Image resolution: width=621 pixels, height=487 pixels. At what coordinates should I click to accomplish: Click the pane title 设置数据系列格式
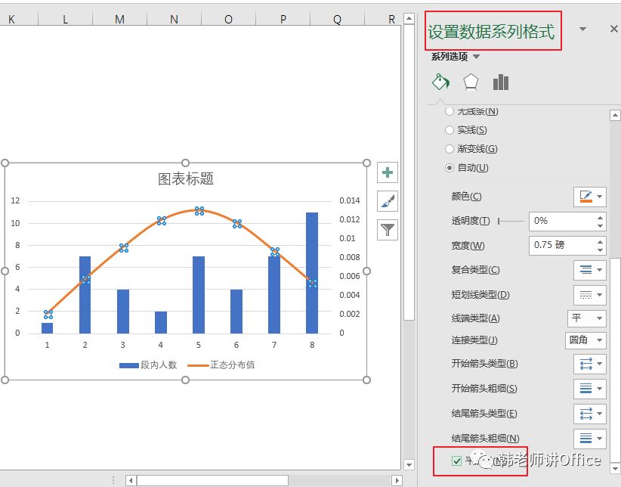click(491, 32)
